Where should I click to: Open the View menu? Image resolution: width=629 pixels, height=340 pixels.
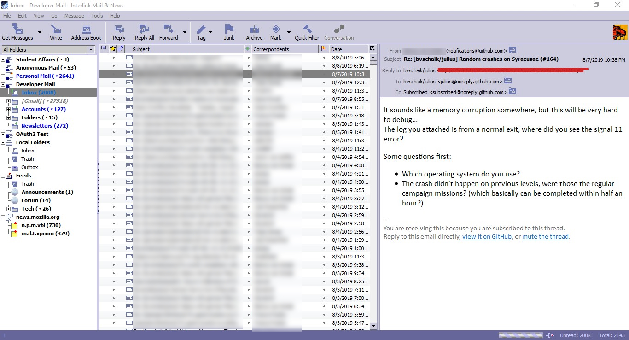39,16
